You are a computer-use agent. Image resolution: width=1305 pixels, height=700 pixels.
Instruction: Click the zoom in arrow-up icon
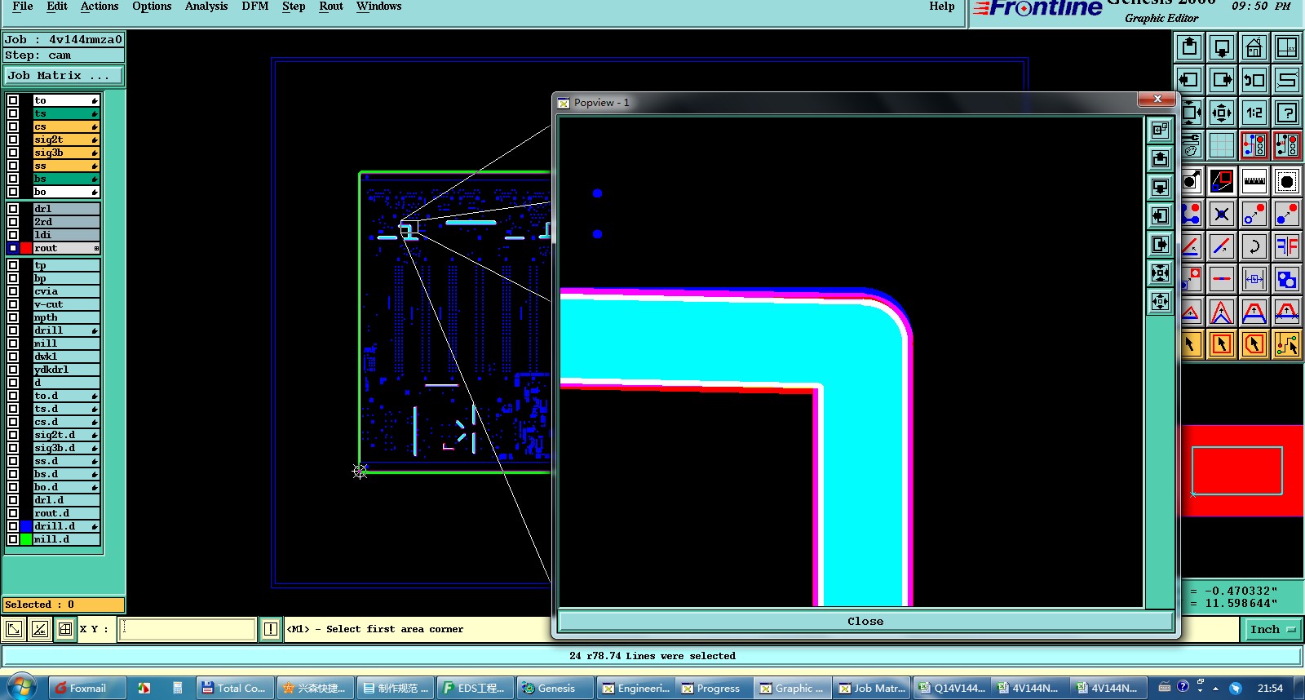click(1189, 47)
